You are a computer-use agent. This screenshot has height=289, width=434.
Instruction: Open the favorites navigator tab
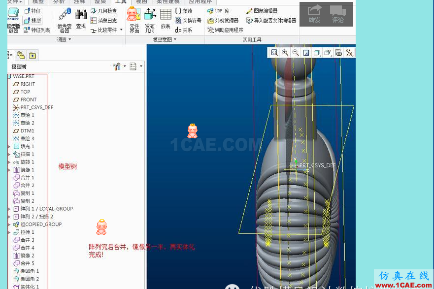coord(33,56)
